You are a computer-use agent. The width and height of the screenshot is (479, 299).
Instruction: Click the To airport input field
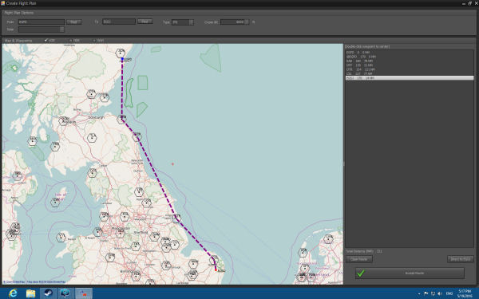pos(119,22)
